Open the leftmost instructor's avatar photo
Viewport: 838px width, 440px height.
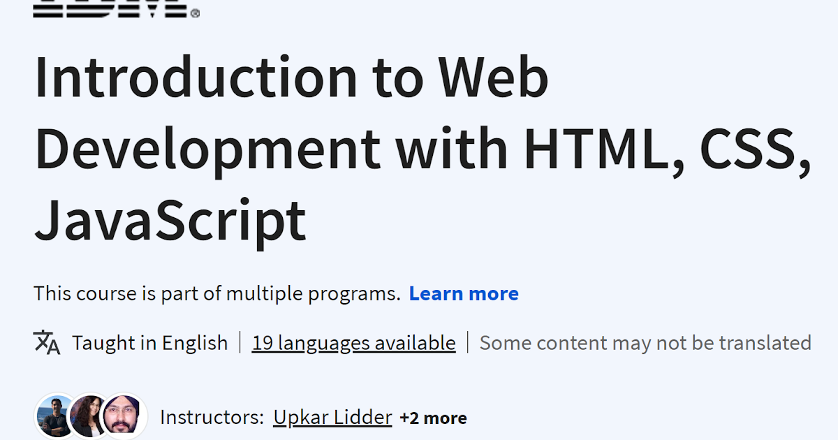point(54,416)
